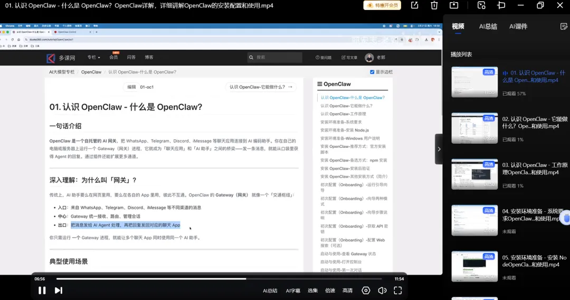
Task: Open playlist thumbnail 02 它能做什么
Action: point(474,128)
